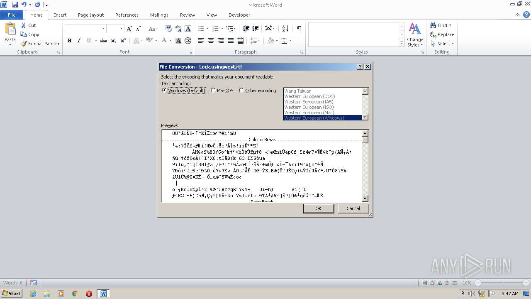Apply Strikethrough formatting

pos(104,41)
